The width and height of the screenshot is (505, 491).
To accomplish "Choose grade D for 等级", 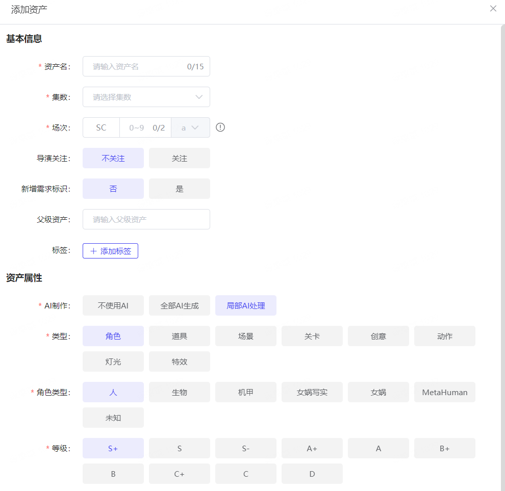I will tap(312, 474).
